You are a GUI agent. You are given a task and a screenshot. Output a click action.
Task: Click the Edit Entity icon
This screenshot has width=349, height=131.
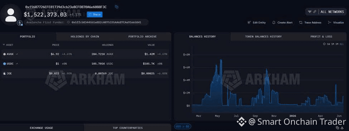click(x=249, y=23)
